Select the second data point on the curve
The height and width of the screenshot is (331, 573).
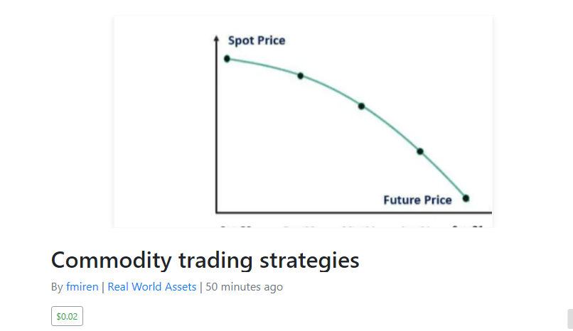pyautogui.click(x=301, y=76)
